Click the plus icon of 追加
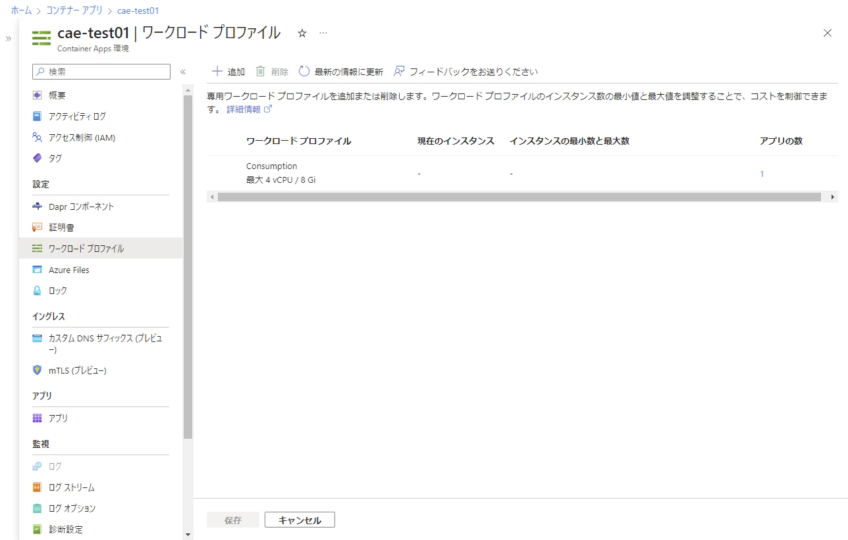Screen dimensions: 848x540 (x=217, y=72)
